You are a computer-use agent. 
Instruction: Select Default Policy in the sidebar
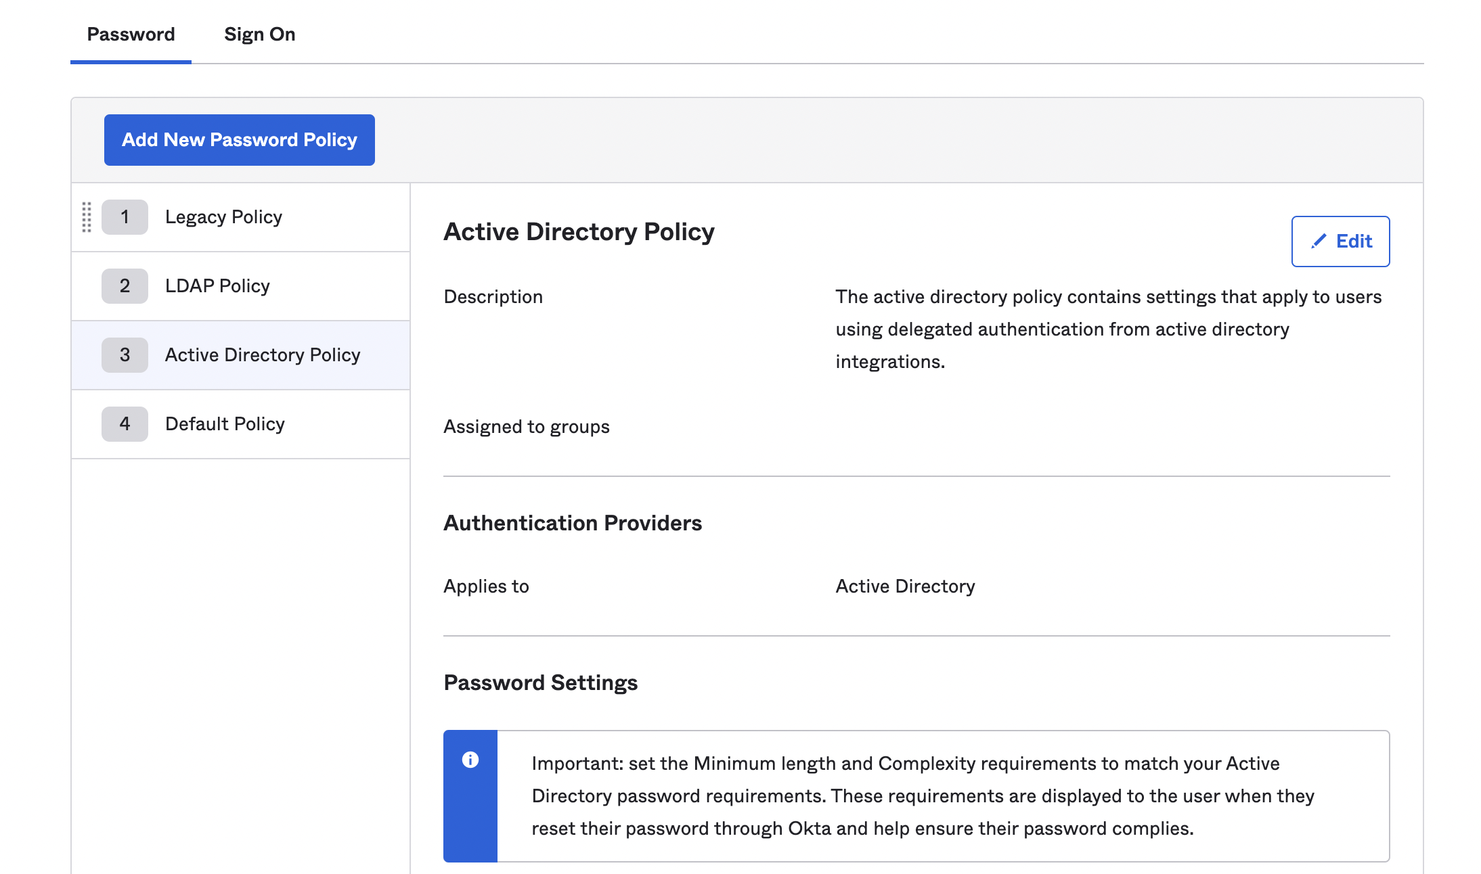[225, 423]
